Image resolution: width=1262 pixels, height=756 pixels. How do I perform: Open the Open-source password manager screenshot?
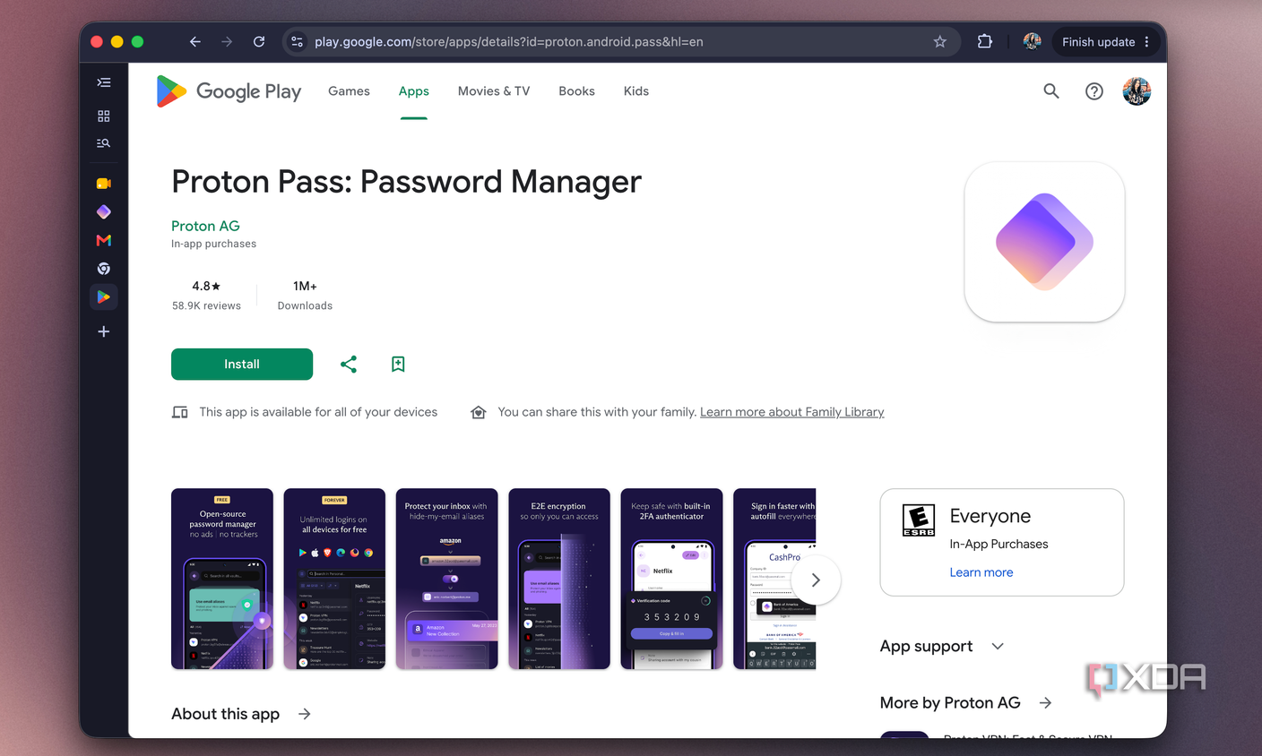(x=222, y=579)
